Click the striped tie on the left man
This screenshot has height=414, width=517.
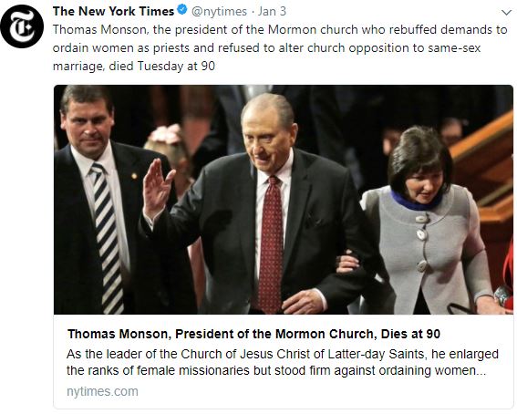tap(107, 238)
